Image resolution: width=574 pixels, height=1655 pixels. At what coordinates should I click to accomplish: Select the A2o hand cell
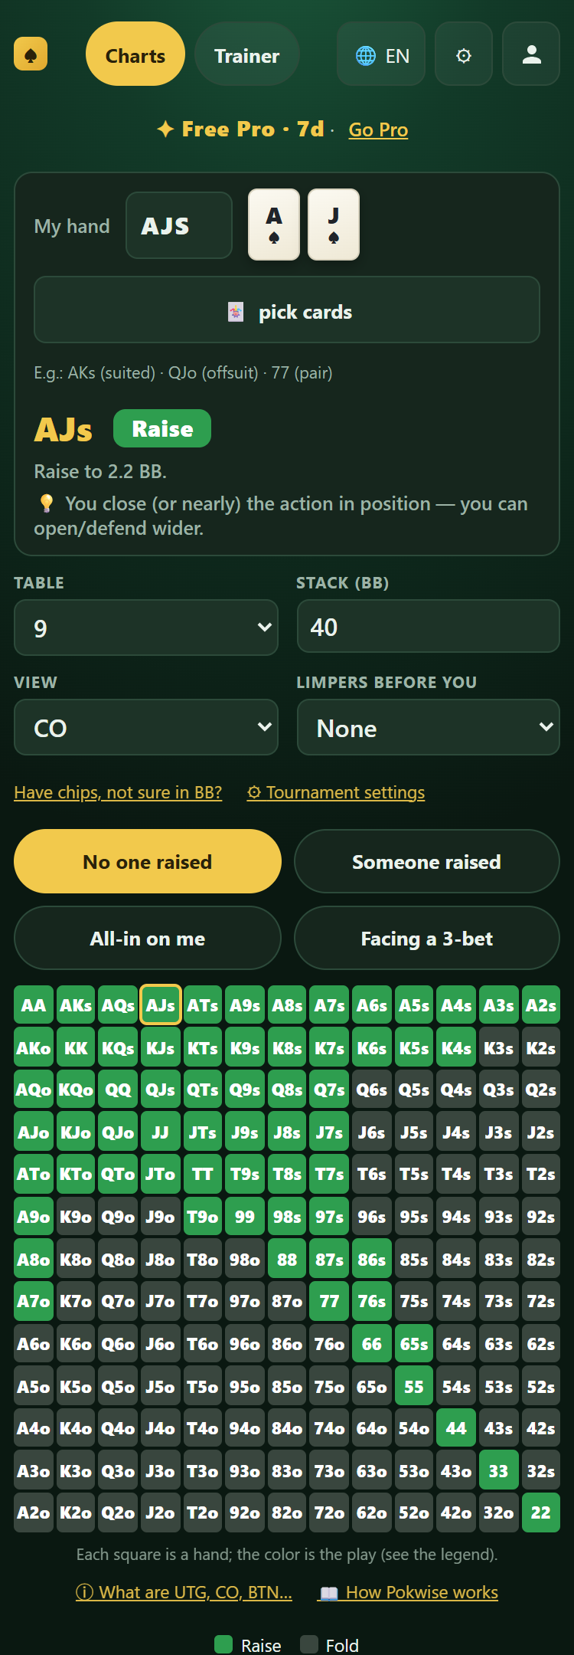pyautogui.click(x=34, y=1512)
